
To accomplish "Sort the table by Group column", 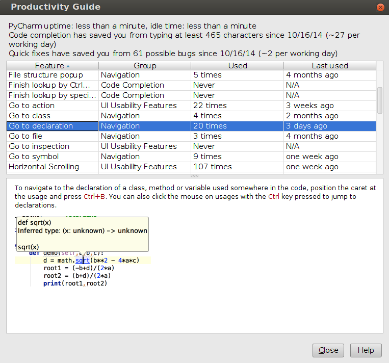I will [x=145, y=66].
